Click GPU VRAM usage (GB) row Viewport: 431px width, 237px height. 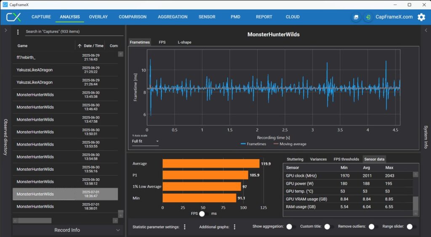click(x=348, y=199)
